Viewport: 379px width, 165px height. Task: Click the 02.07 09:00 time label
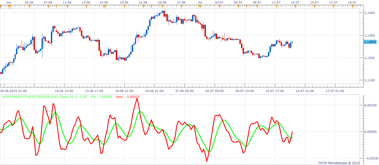[215, 91]
